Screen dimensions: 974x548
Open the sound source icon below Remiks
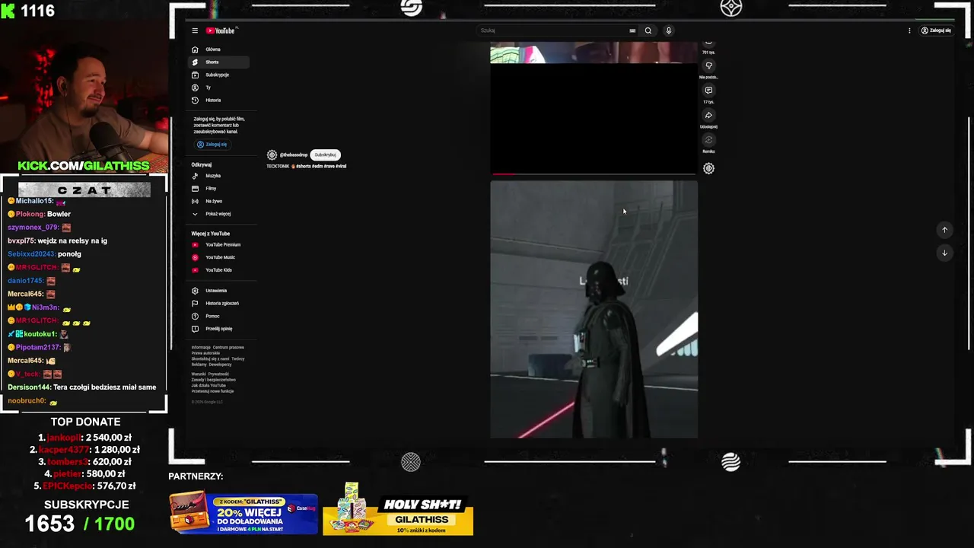[708, 168]
